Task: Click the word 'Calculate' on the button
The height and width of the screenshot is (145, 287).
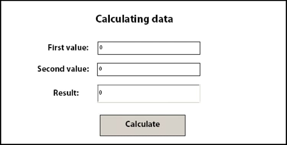Action: click(x=142, y=124)
